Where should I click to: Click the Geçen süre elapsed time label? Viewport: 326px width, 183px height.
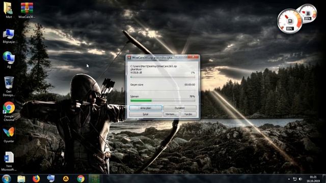[x=137, y=85]
